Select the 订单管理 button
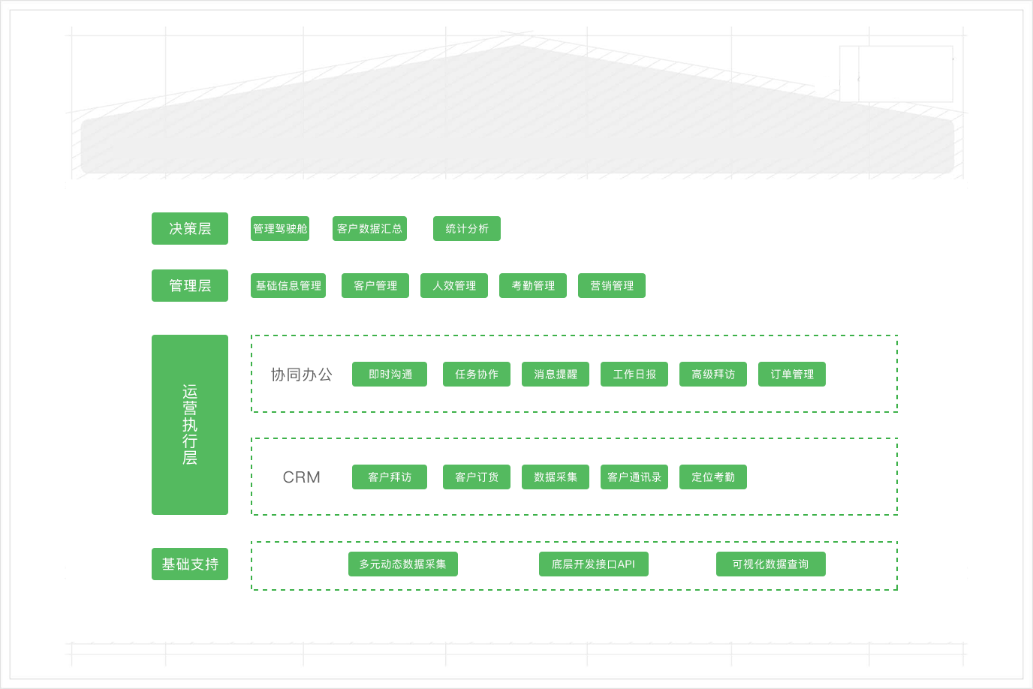1033x689 pixels. pos(791,375)
